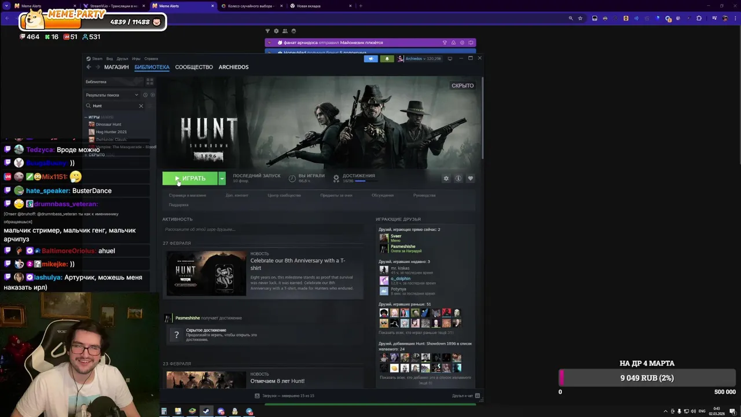Click the hidden achievement question mark icon
The image size is (741, 417).
click(x=176, y=334)
